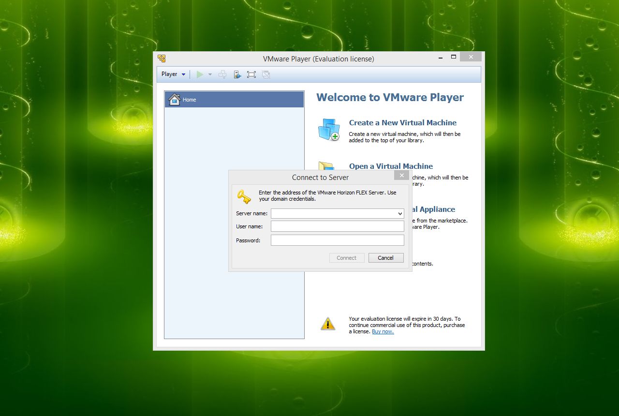Click the Buy now link
This screenshot has width=619, height=416.
tap(383, 331)
